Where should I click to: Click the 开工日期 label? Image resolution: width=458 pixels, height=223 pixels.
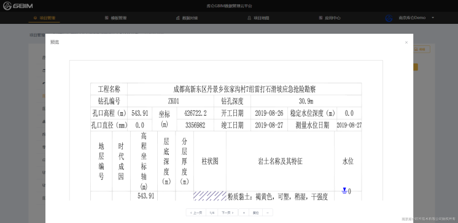(x=232, y=113)
